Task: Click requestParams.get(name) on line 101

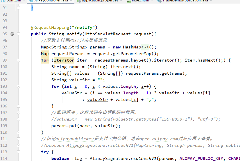Action: point(155,74)
